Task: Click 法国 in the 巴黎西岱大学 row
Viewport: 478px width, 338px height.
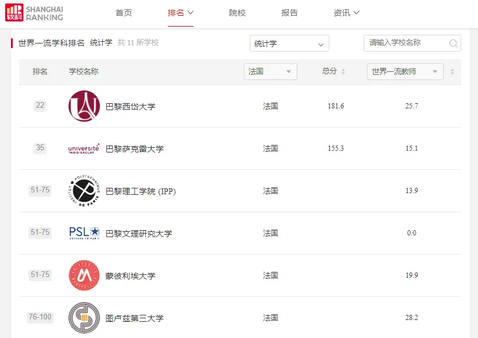Action: (x=271, y=106)
